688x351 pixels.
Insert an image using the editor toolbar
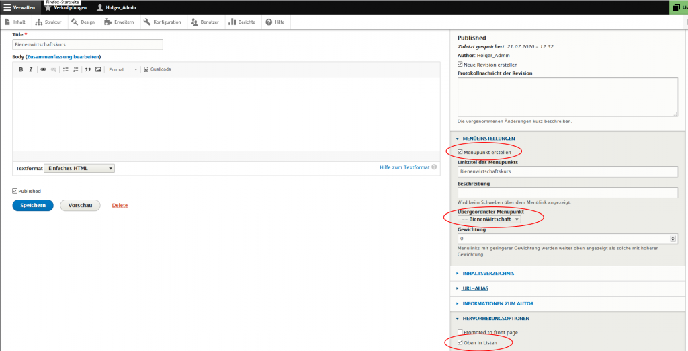tap(98, 69)
